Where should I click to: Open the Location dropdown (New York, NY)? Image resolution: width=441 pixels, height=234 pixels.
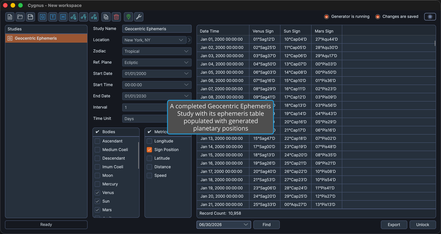click(x=154, y=40)
